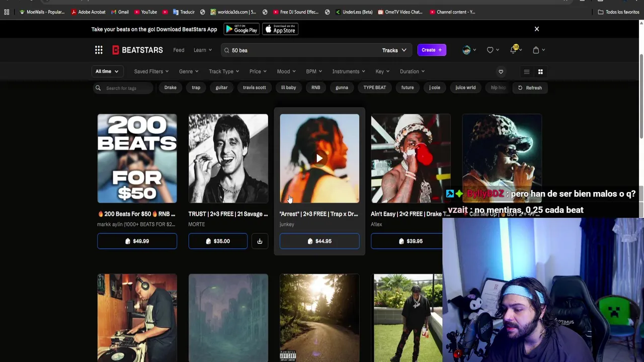Viewport: 644px width, 362px height.
Task: Expand the Duration filter
Action: click(412, 71)
